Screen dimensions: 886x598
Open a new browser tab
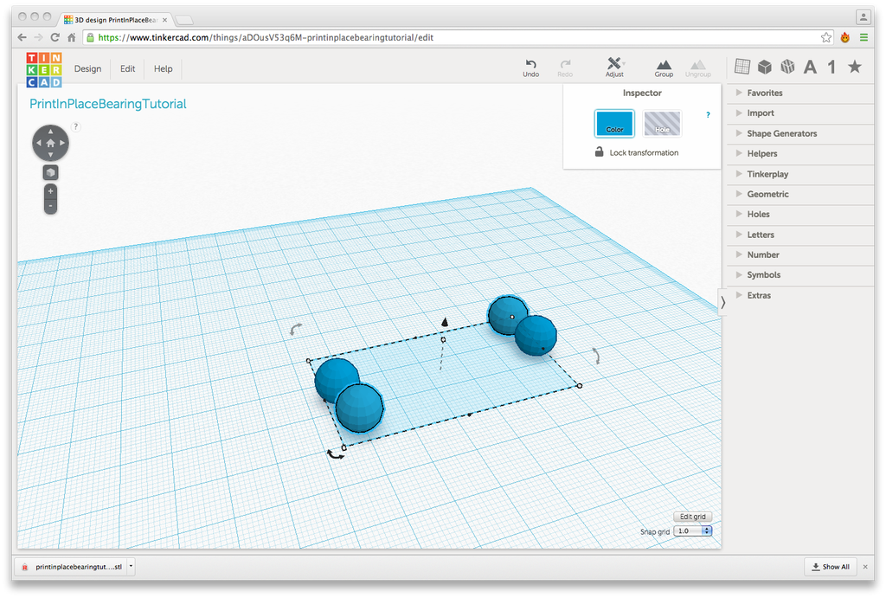[184, 21]
